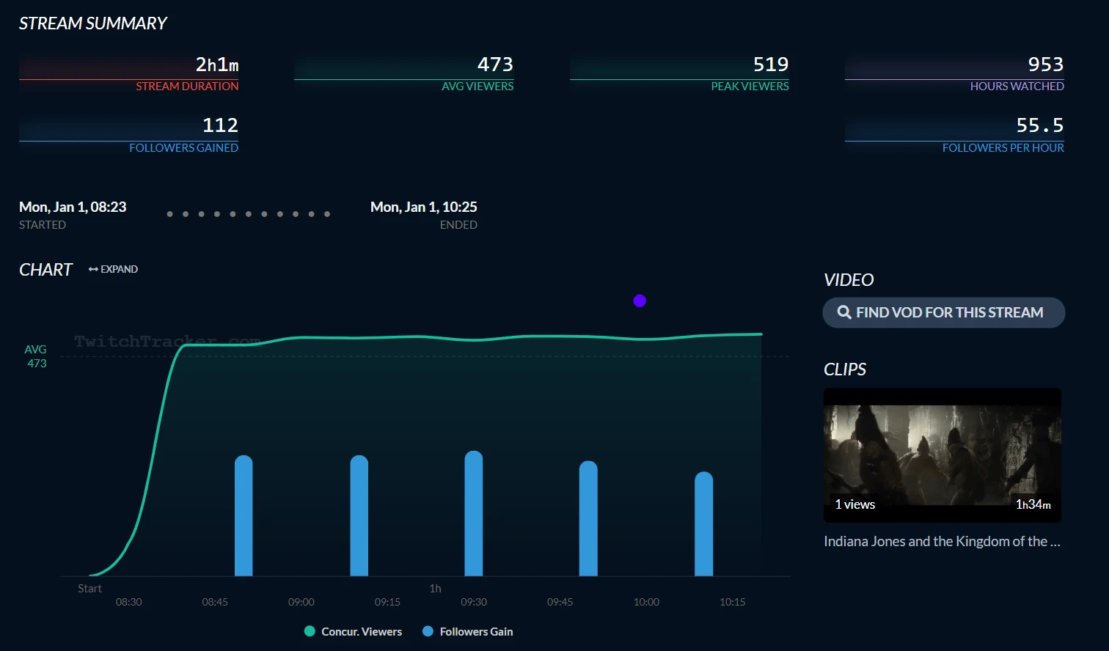Click FIND VOD FOR THIS STREAM button
Screen dimensions: 1109x651
(x=944, y=312)
